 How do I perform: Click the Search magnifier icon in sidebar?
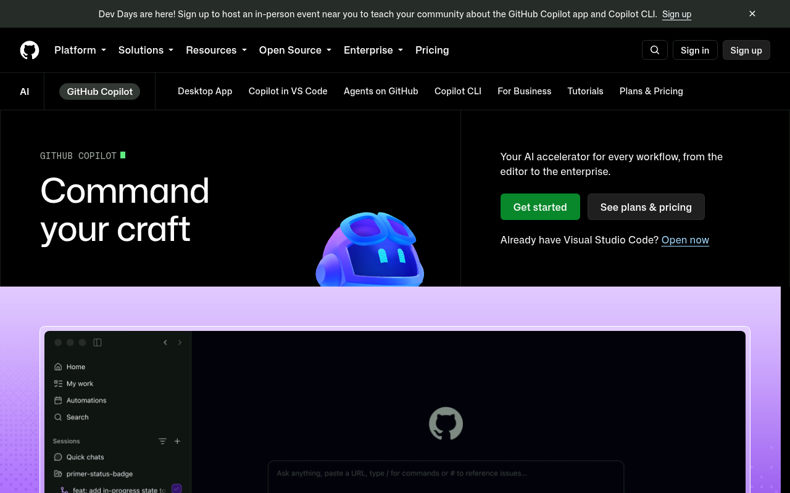pos(58,417)
